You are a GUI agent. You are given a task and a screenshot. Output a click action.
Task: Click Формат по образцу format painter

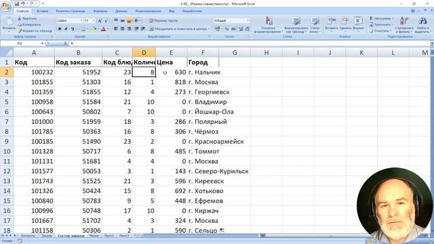point(35,30)
